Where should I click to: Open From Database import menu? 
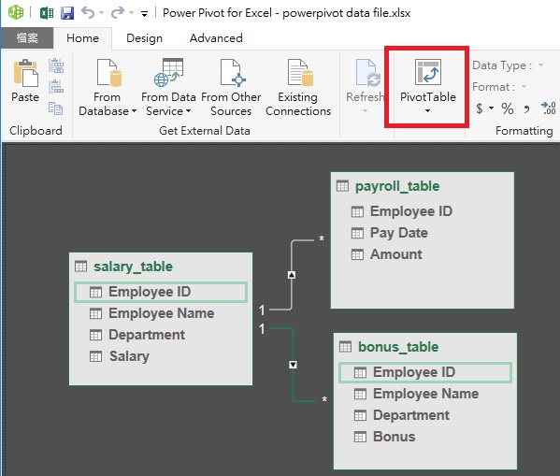coord(108,88)
